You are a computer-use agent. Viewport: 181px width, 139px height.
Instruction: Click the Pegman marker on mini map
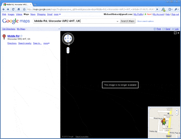coord(164,121)
